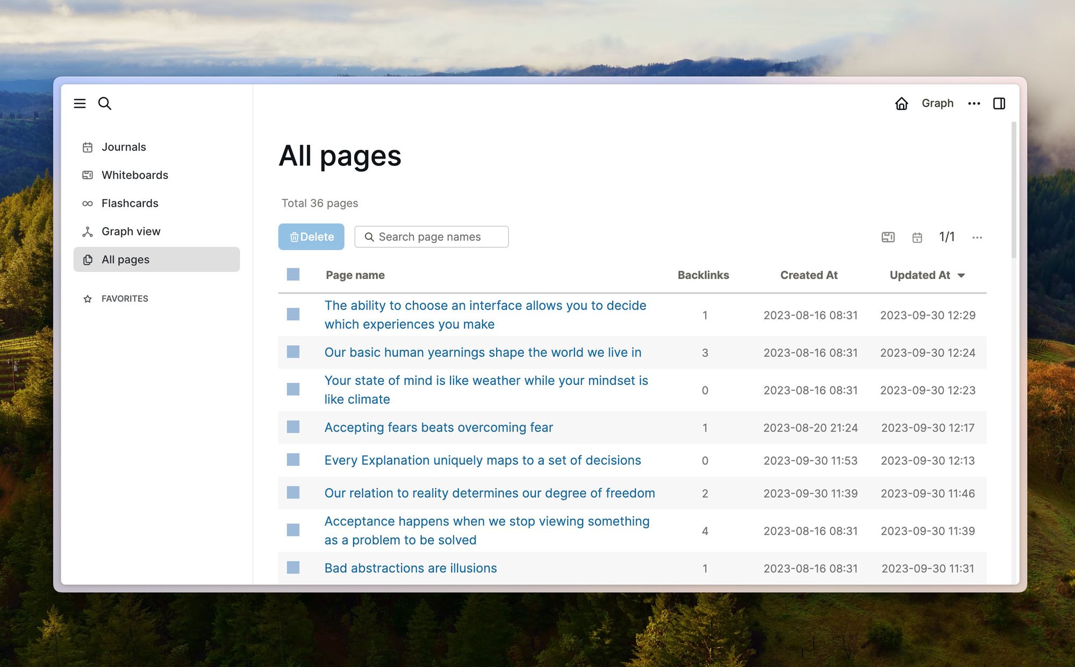Click Delete button to remove pages
Viewport: 1075px width, 667px height.
click(x=311, y=236)
